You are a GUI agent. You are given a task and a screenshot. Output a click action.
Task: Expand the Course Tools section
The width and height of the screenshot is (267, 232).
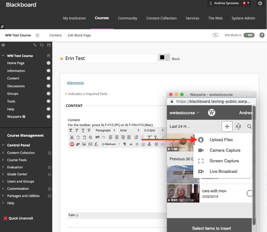3,160
